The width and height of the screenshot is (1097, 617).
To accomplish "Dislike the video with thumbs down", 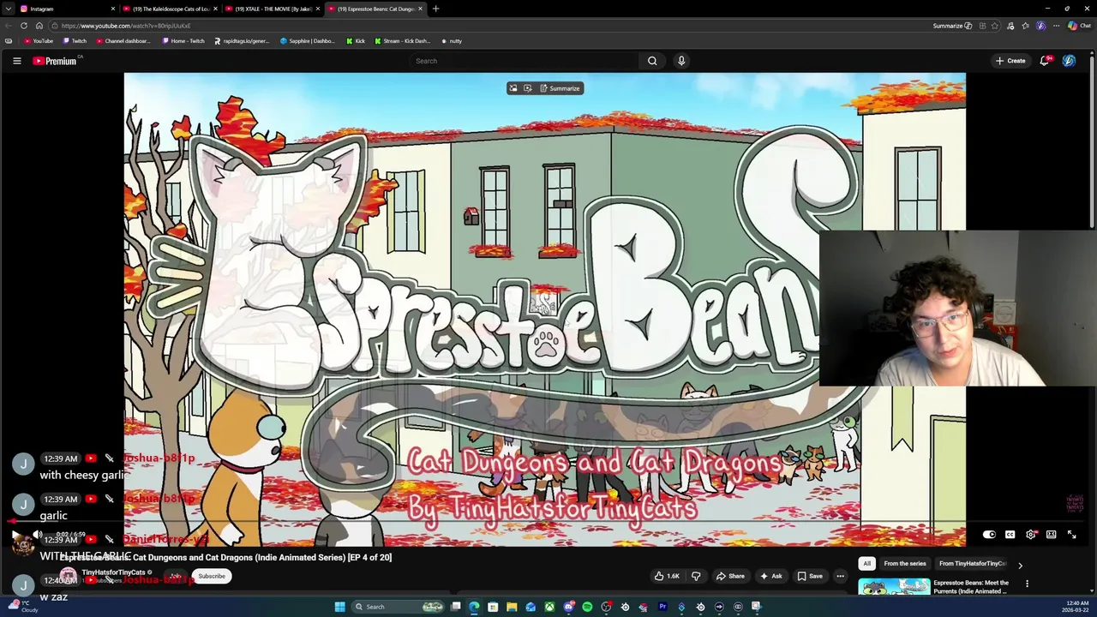I will [696, 576].
